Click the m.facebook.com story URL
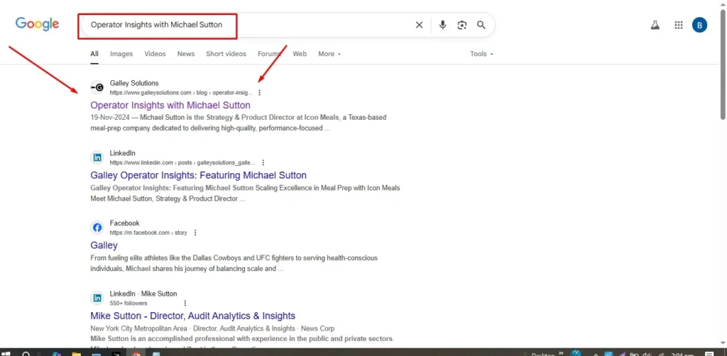727x356 pixels. (148, 233)
